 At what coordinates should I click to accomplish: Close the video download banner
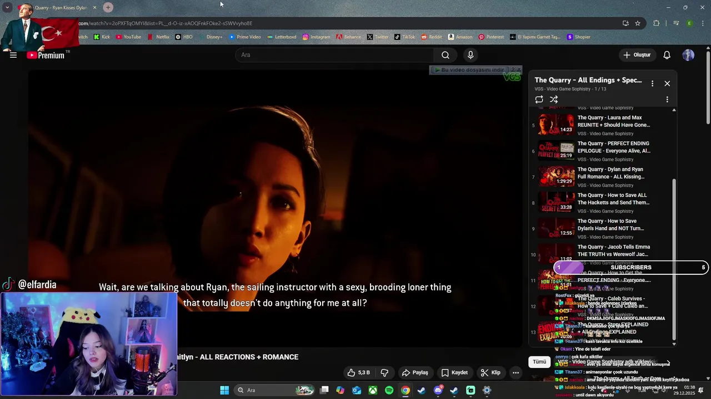519,70
